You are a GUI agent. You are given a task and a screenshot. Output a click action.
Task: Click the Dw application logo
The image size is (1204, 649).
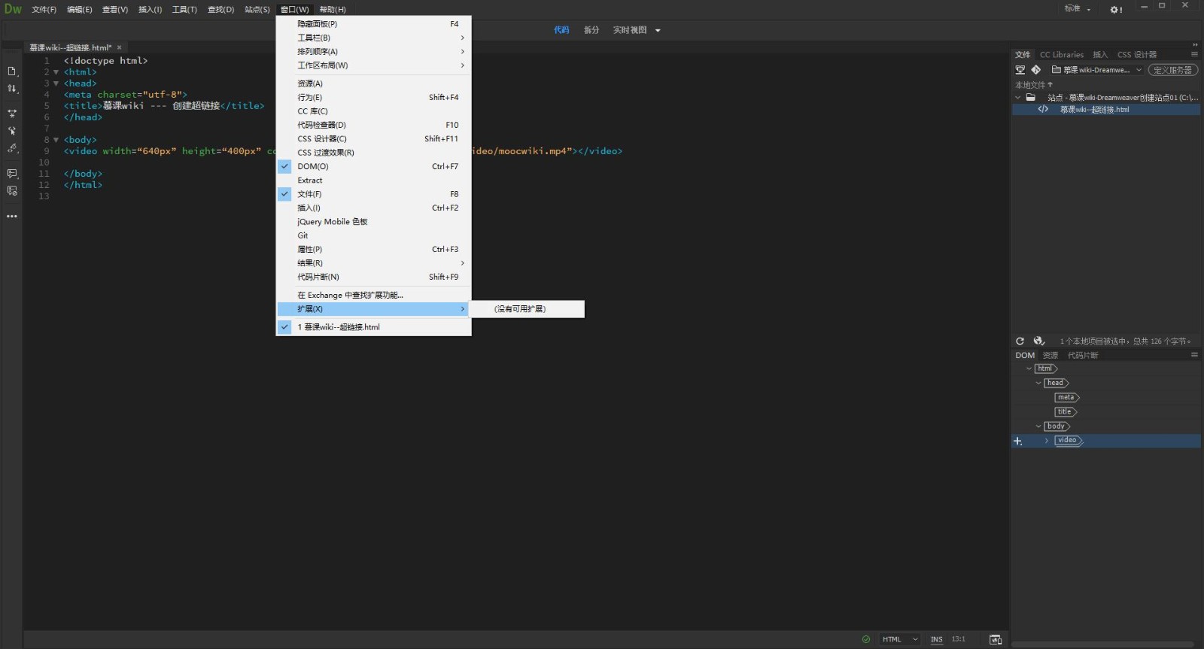13,9
